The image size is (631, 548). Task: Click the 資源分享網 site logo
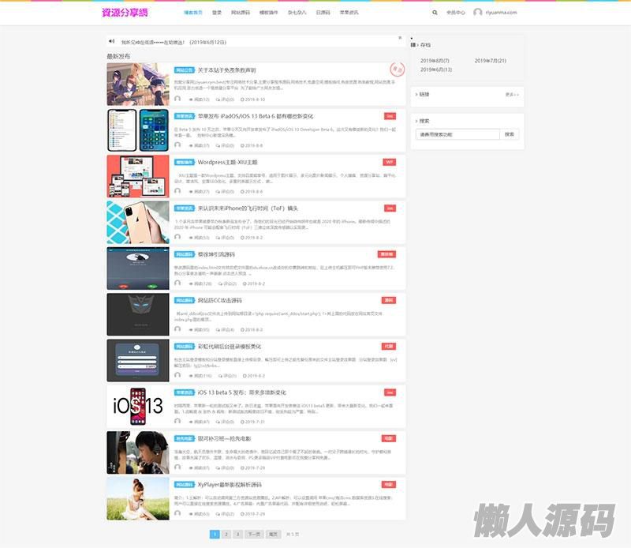pos(125,13)
